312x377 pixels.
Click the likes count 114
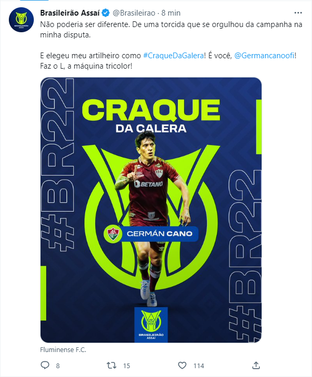[199, 366]
